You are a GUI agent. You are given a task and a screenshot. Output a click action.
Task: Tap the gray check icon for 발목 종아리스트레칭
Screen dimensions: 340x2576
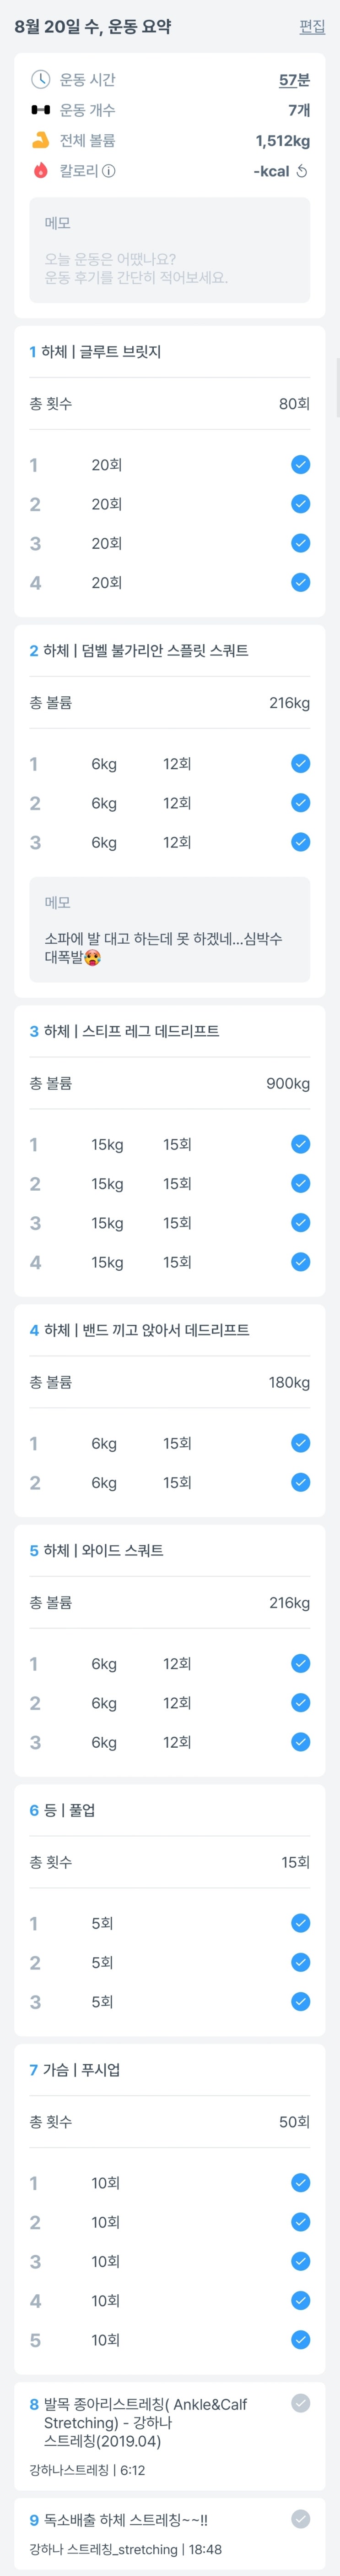pyautogui.click(x=300, y=2403)
